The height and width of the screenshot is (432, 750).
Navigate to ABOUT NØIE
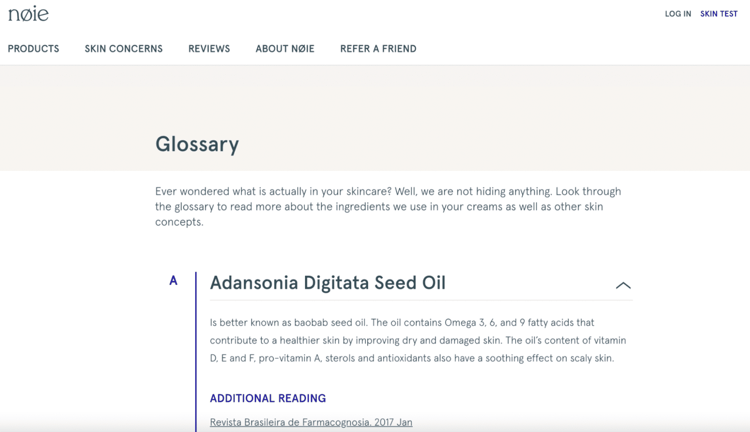[285, 49]
